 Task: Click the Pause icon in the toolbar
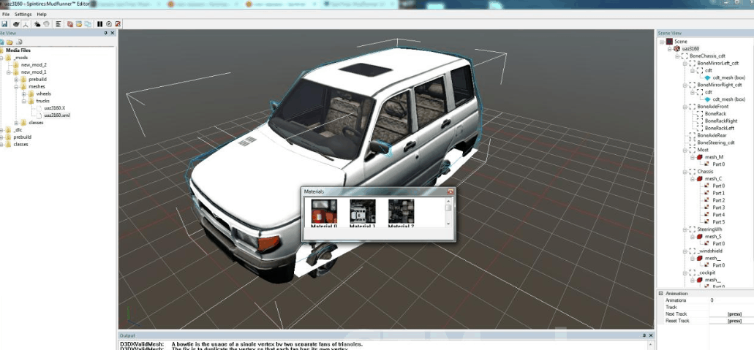99,24
